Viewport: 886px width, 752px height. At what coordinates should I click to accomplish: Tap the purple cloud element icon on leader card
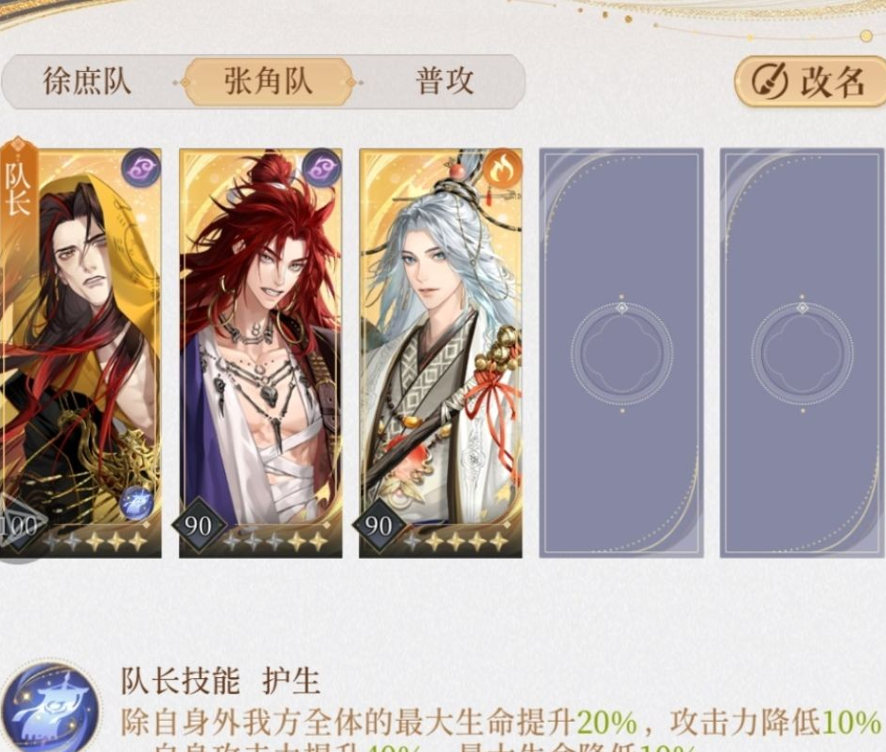(141, 168)
